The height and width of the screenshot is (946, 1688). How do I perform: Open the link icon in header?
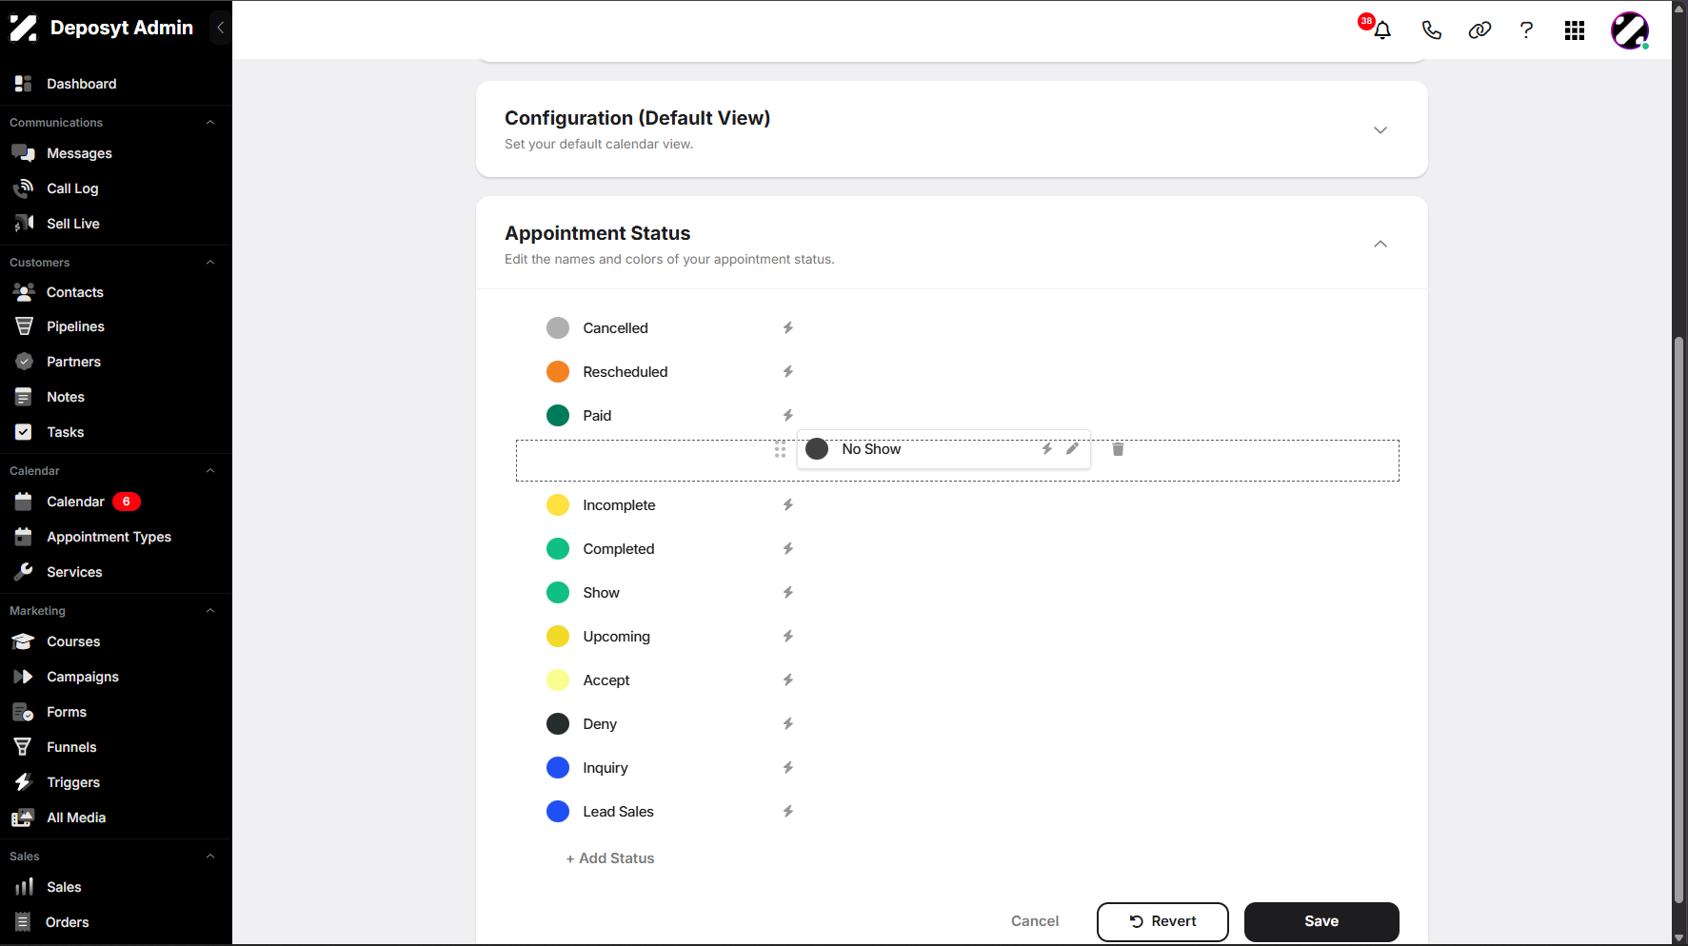pyautogui.click(x=1479, y=30)
